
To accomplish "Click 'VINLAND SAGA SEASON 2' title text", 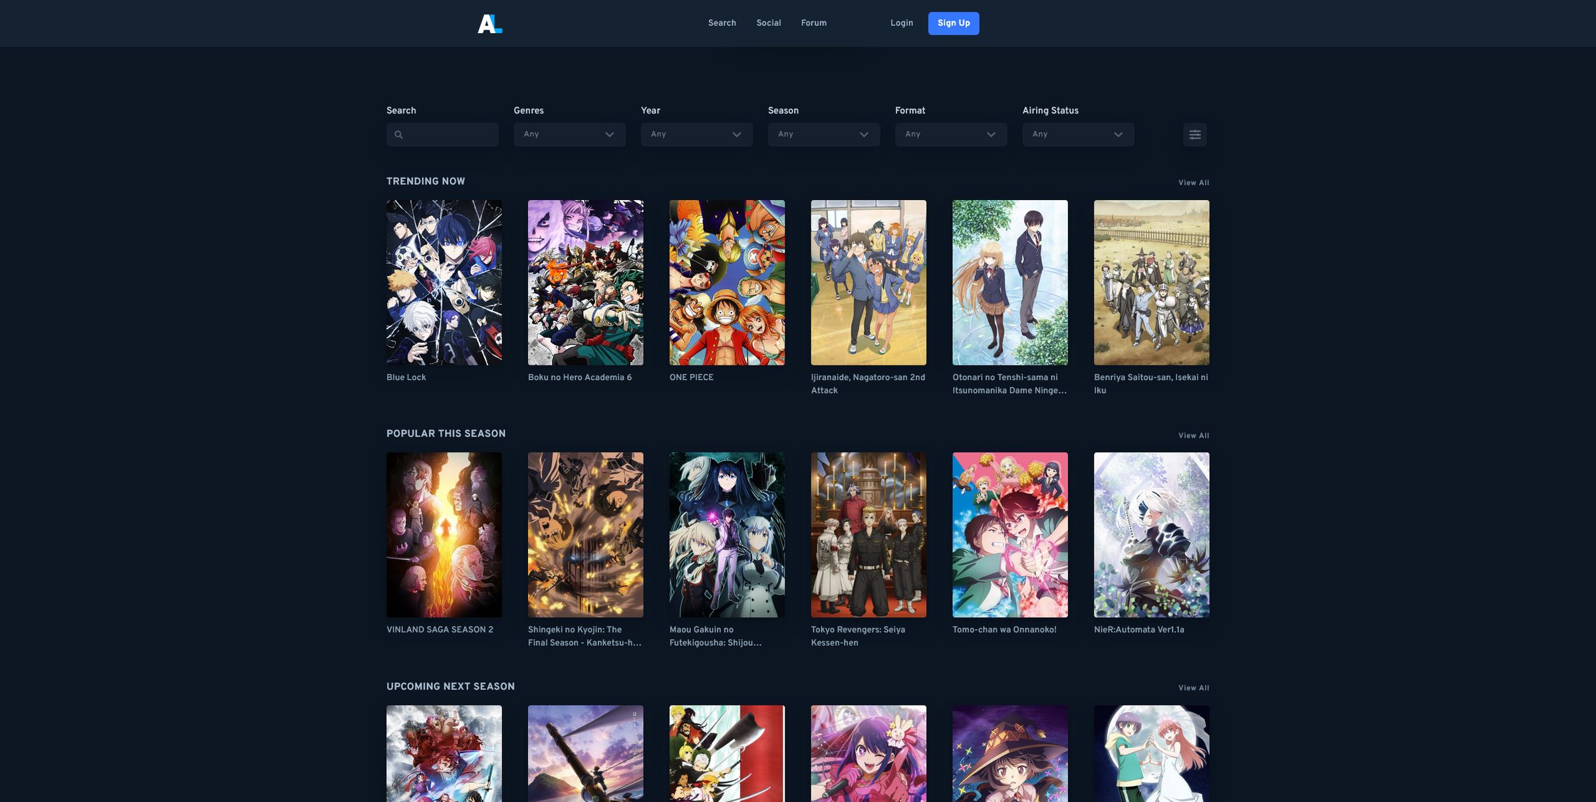I will pyautogui.click(x=440, y=630).
